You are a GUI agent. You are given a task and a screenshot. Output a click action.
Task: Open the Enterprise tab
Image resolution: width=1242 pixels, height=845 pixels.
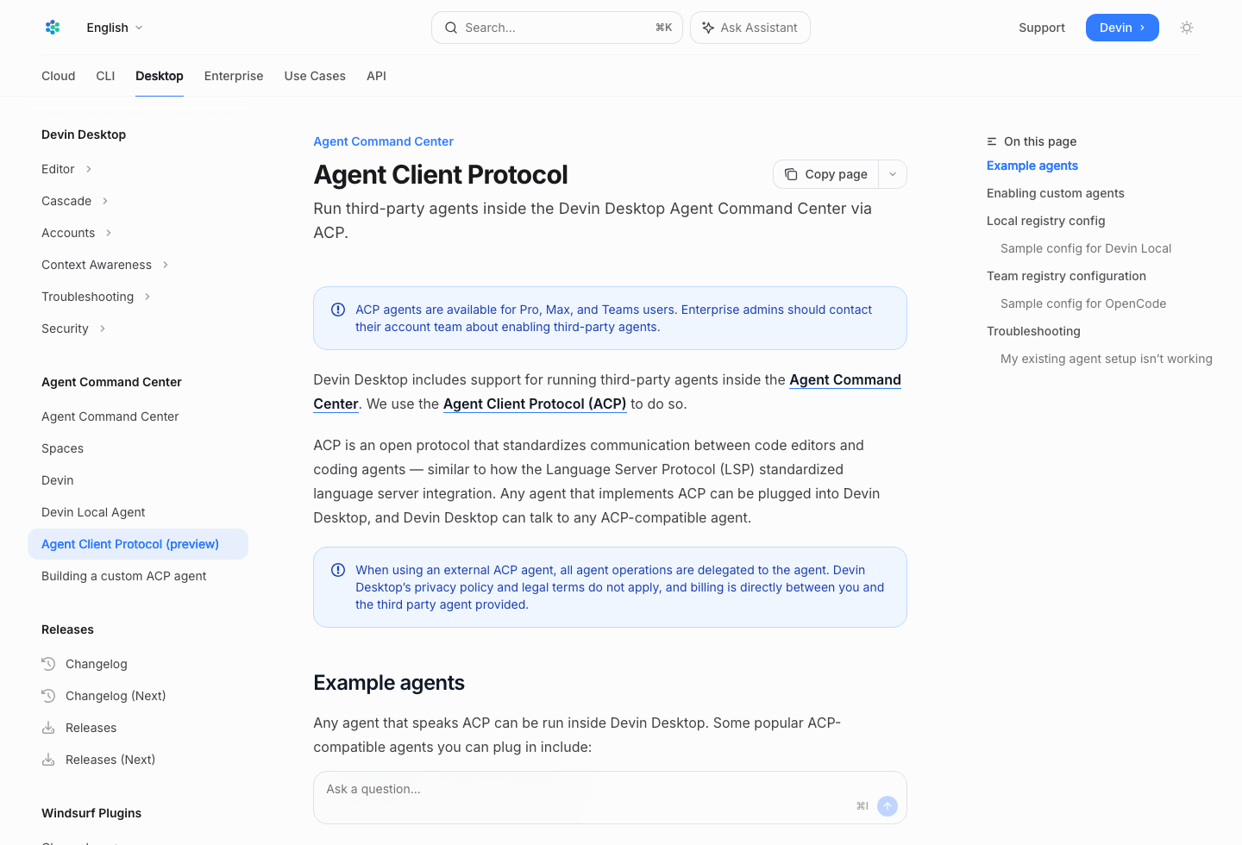click(234, 76)
